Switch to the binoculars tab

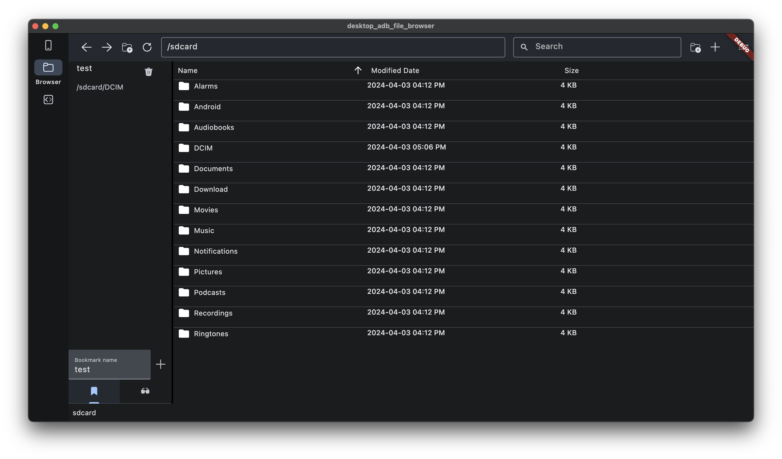pos(145,391)
